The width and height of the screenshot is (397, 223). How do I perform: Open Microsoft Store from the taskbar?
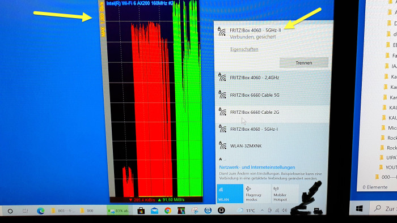click(141, 211)
